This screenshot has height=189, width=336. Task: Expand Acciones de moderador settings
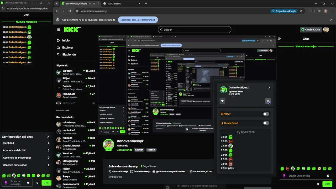[x=26, y=158]
